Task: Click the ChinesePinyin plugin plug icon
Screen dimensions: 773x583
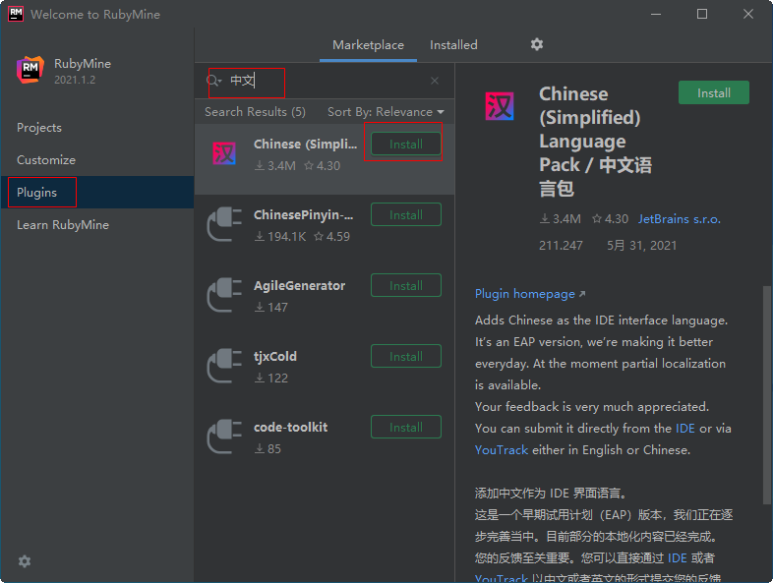Action: tap(225, 225)
